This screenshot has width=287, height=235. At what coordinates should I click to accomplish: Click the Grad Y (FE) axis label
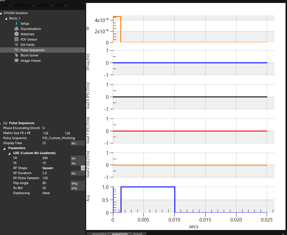(x=88, y=130)
